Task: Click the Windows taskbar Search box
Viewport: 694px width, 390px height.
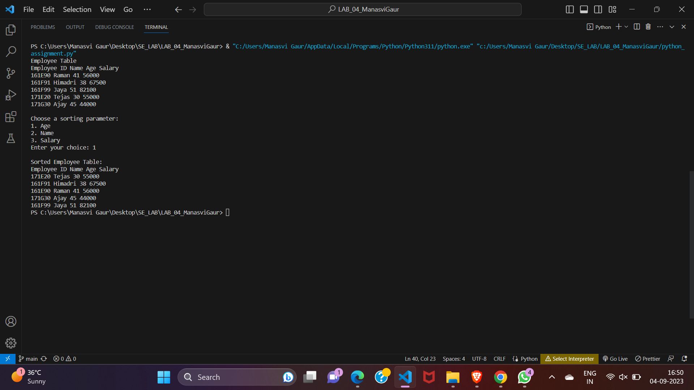Action: point(237,377)
